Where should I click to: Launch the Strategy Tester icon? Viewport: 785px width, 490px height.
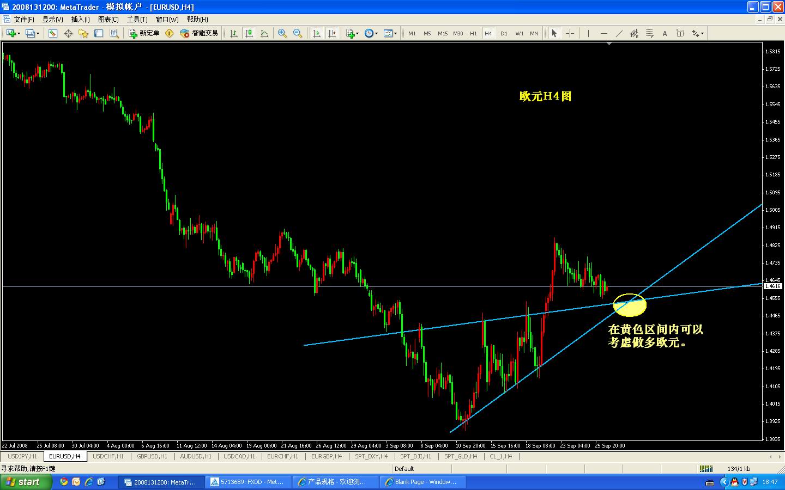[x=114, y=33]
